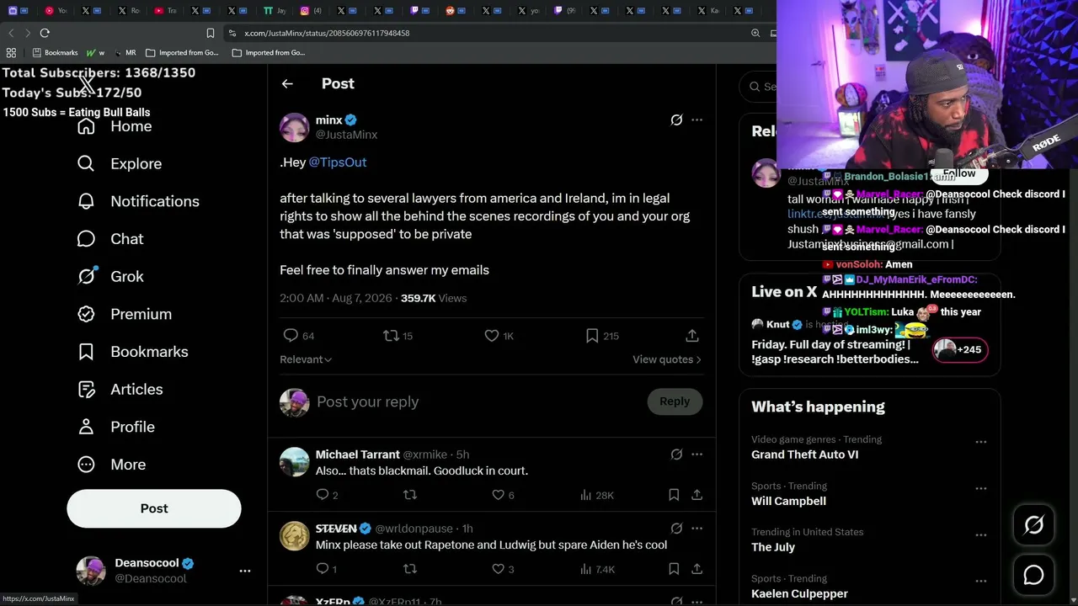Click the Grok icon on minx's post
This screenshot has width=1078, height=606.
click(676, 120)
